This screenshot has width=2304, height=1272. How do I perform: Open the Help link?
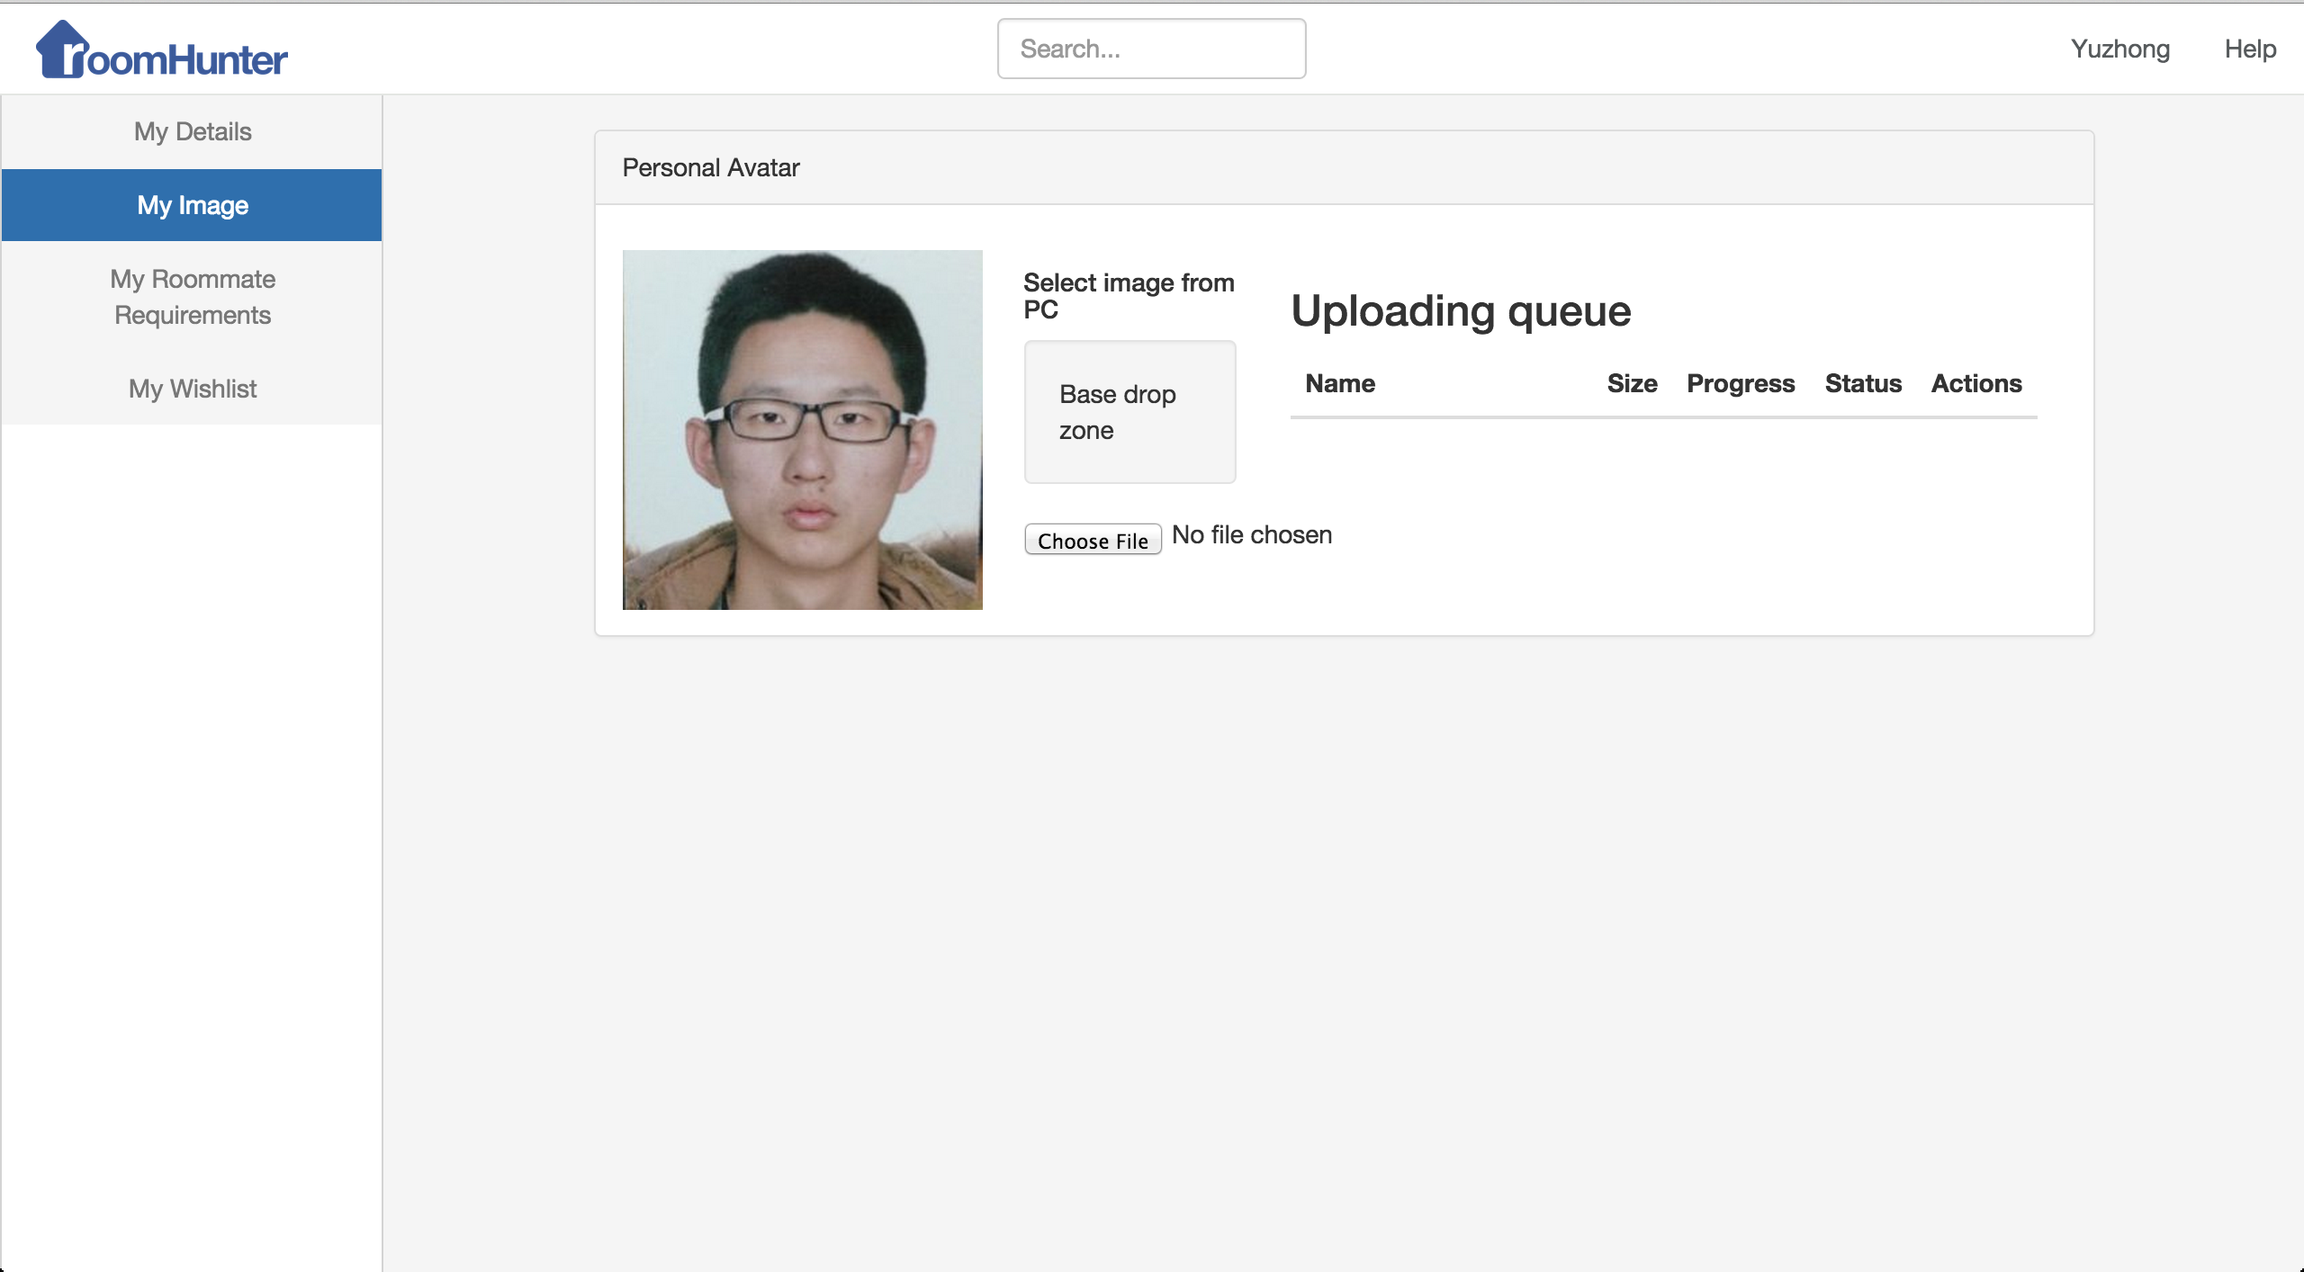click(2249, 49)
